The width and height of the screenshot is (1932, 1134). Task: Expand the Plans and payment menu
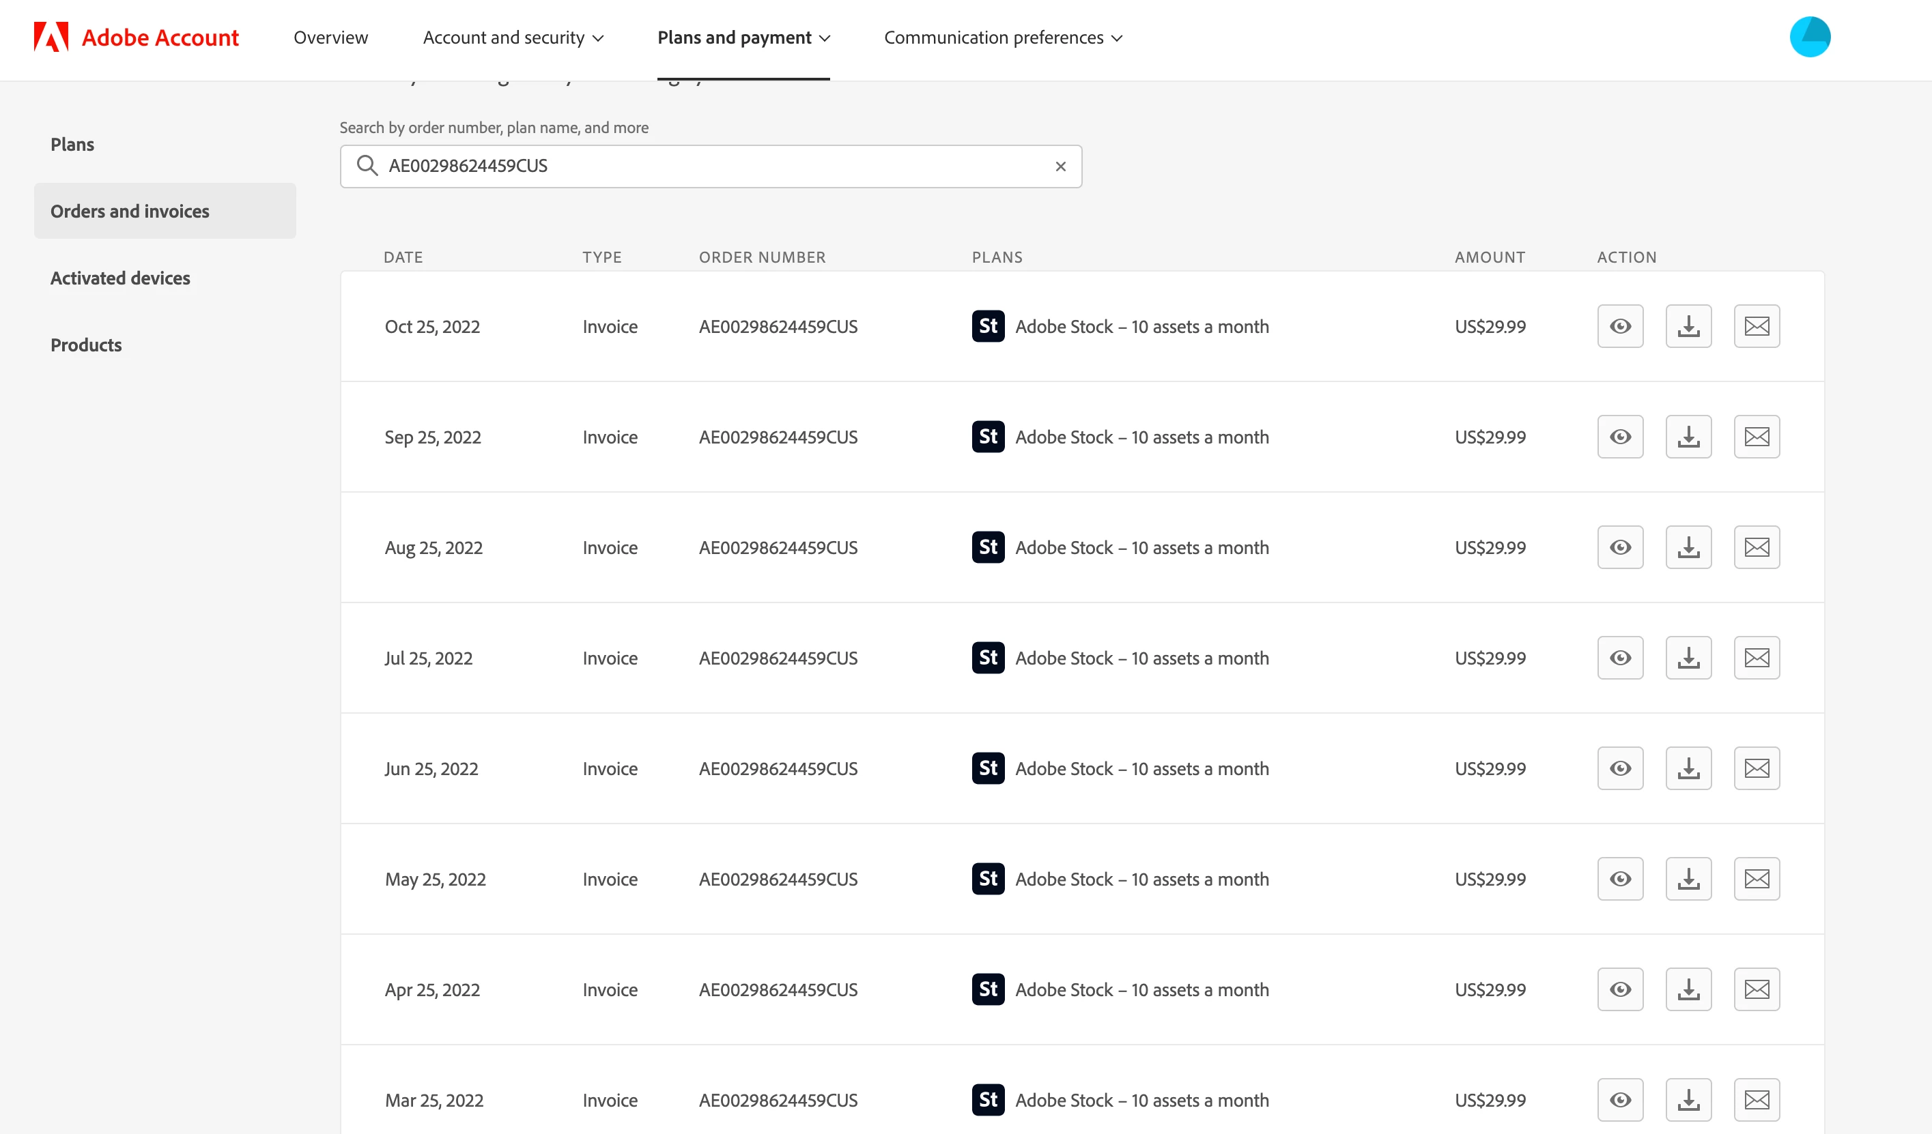tap(743, 38)
